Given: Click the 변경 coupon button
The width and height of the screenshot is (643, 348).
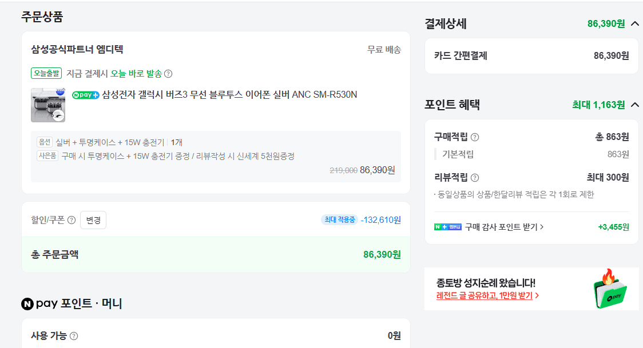Looking at the screenshot, I should (93, 220).
